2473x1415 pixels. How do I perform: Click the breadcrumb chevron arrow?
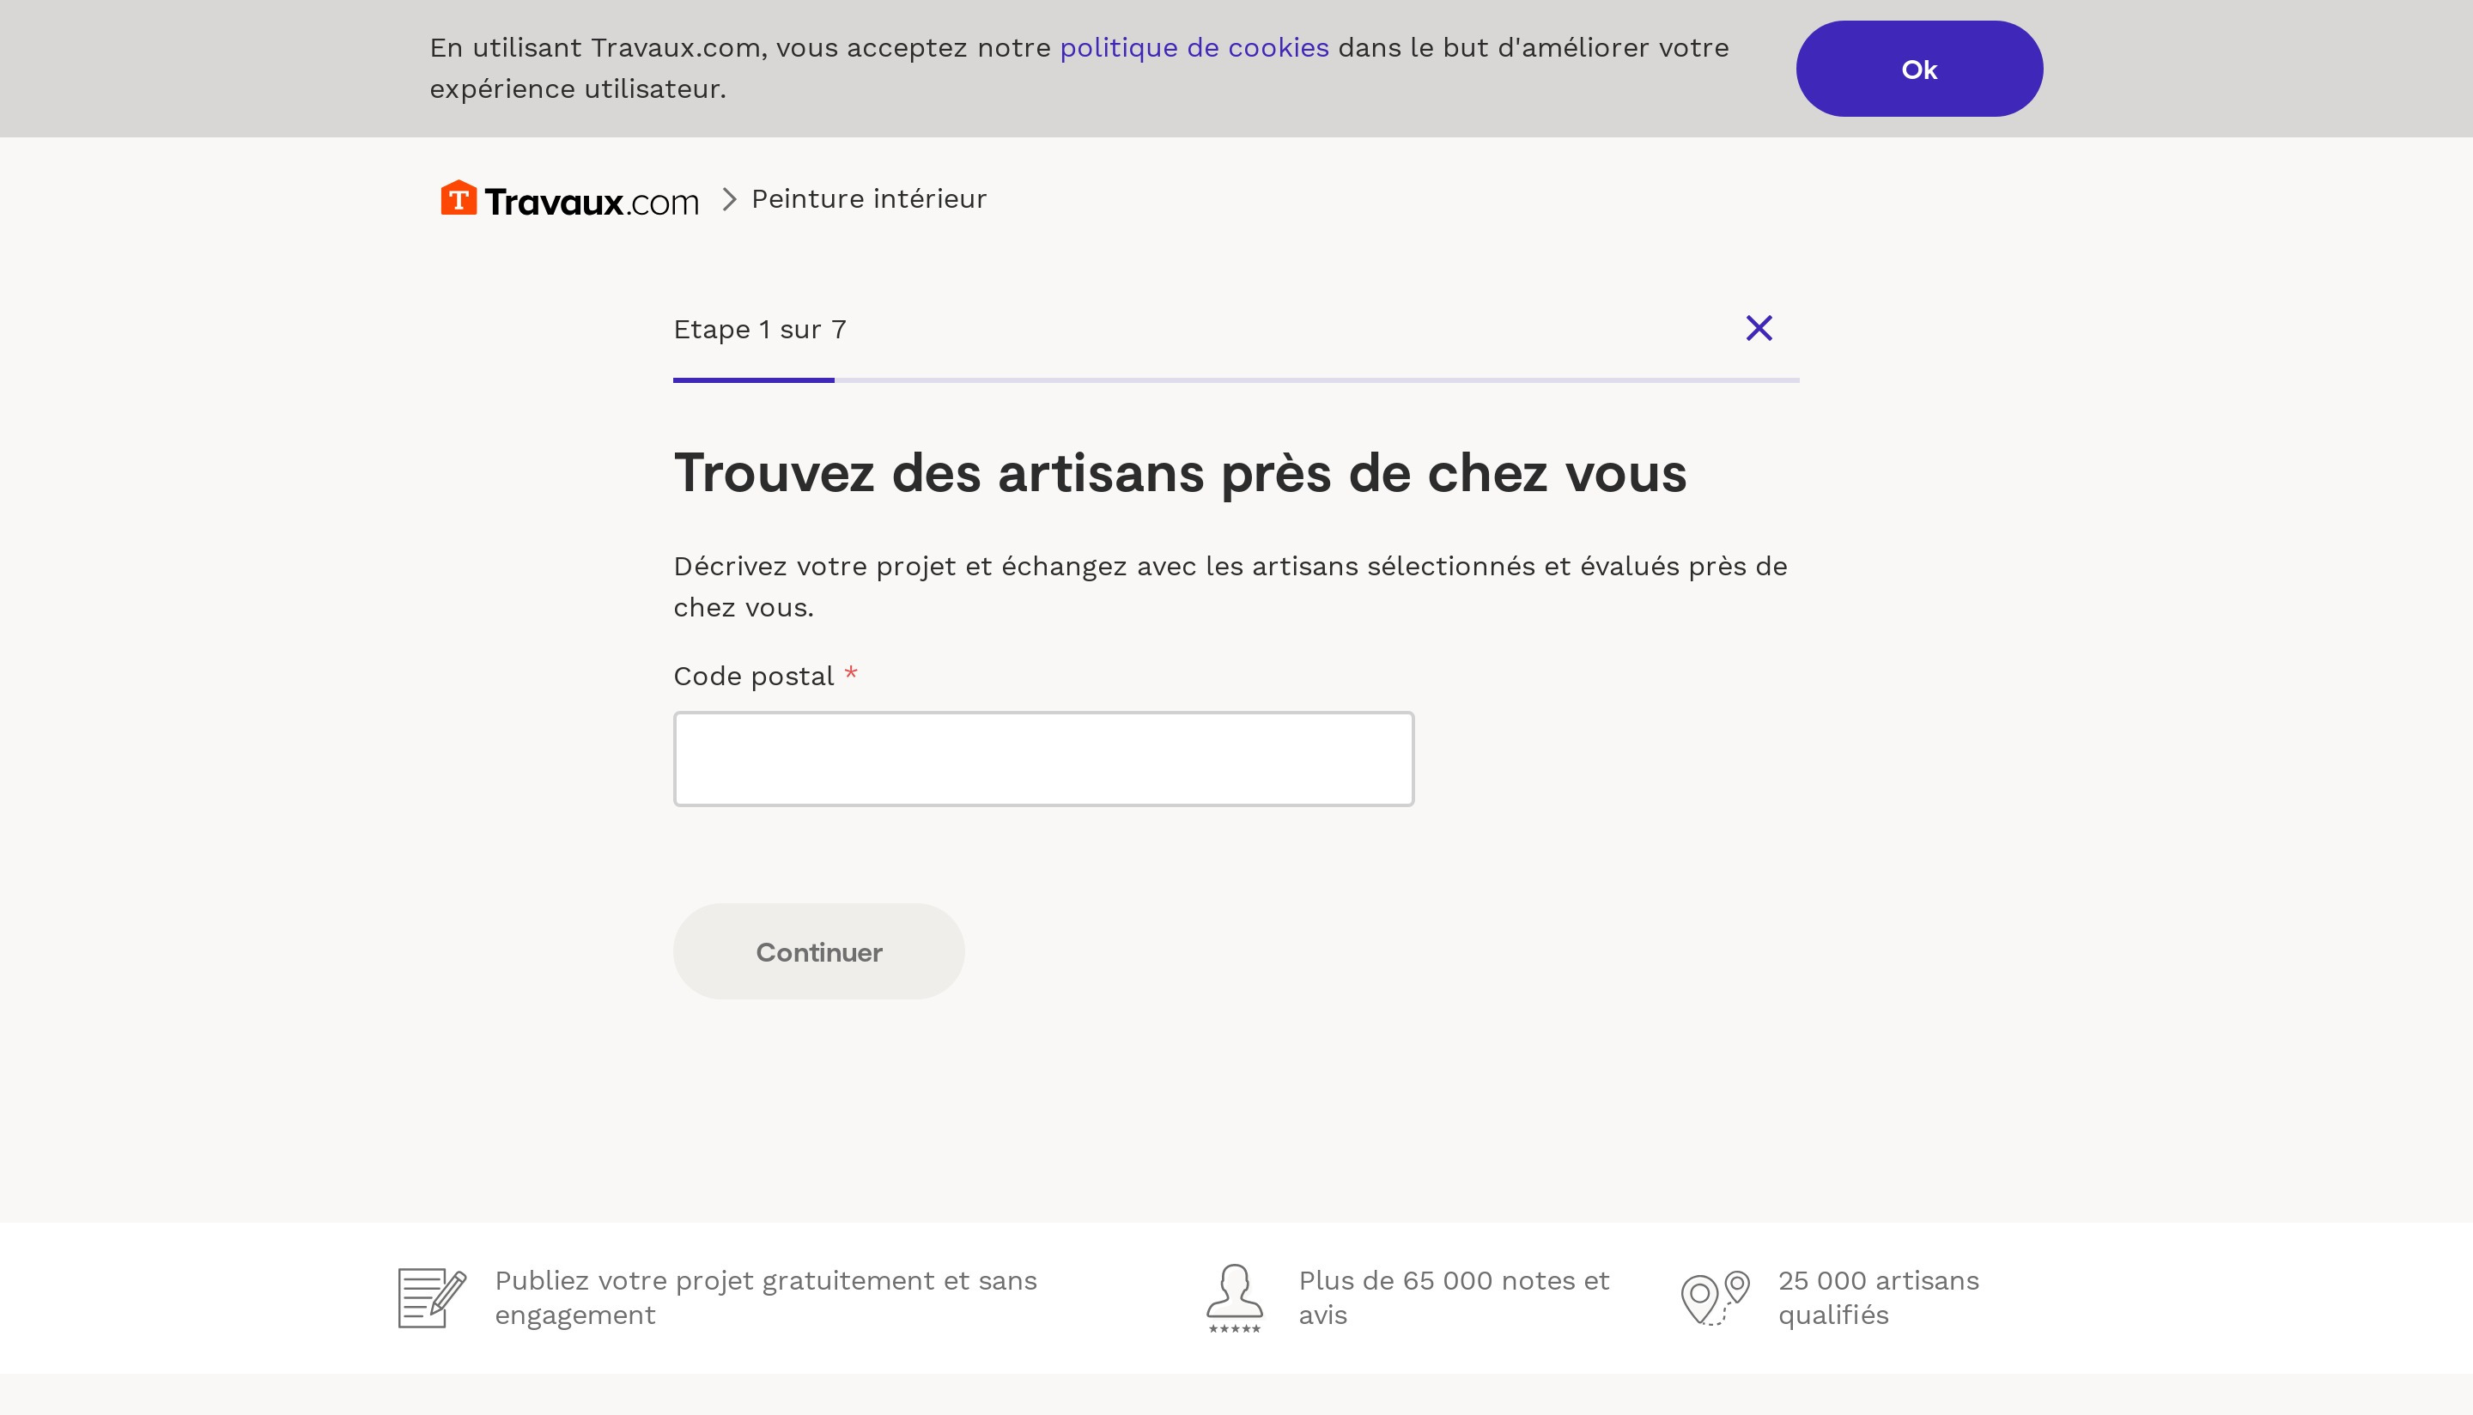coord(729,199)
